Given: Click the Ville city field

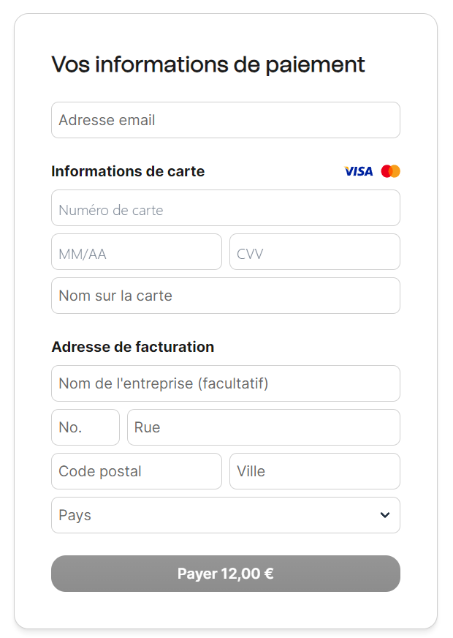Looking at the screenshot, I should (314, 471).
